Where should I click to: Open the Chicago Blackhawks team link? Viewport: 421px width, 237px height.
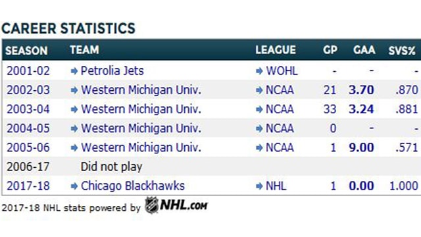(133, 186)
